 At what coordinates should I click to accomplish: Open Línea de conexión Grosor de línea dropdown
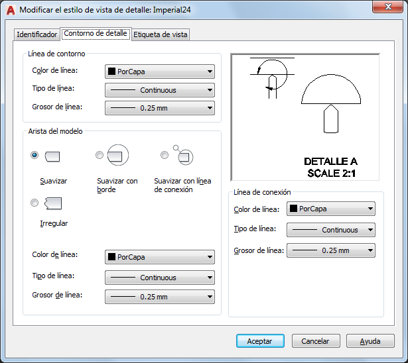coord(331,250)
